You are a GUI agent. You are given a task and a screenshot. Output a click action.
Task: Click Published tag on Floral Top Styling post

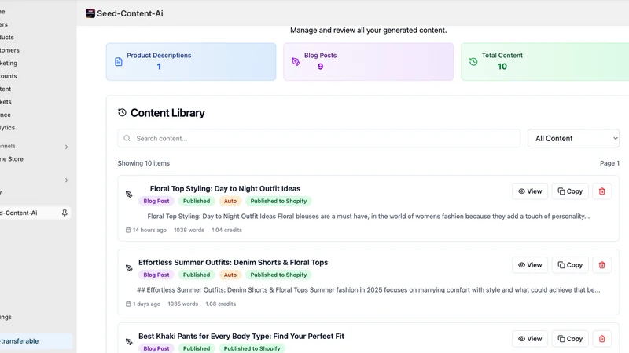197,201
